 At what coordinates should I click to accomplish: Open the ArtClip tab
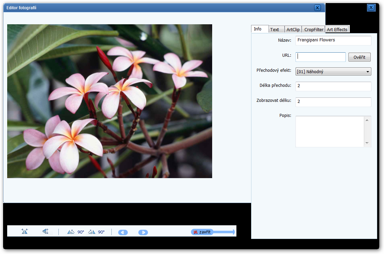pos(293,29)
